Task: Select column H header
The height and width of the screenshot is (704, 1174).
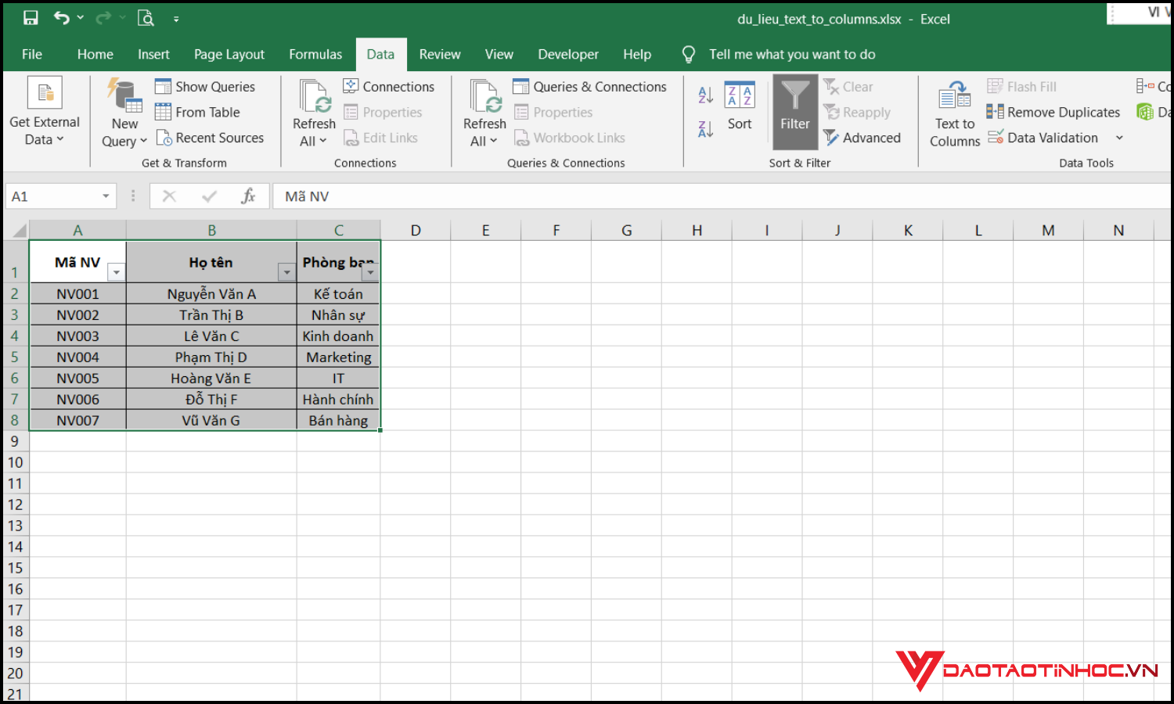Action: [697, 231]
